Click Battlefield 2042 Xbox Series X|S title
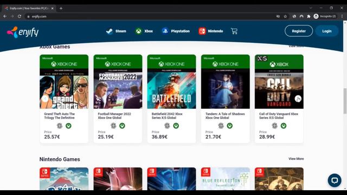The image size is (347, 195). 167,116
